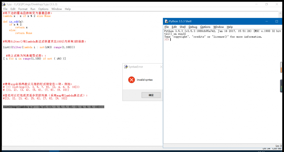Image resolution: width=284 pixels, height=152 pixels.
Task: Click the '#使用zip会将两数' comment line
Action: pyautogui.click(x=38, y=84)
